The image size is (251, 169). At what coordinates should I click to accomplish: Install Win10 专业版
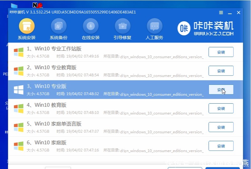coord(221,90)
